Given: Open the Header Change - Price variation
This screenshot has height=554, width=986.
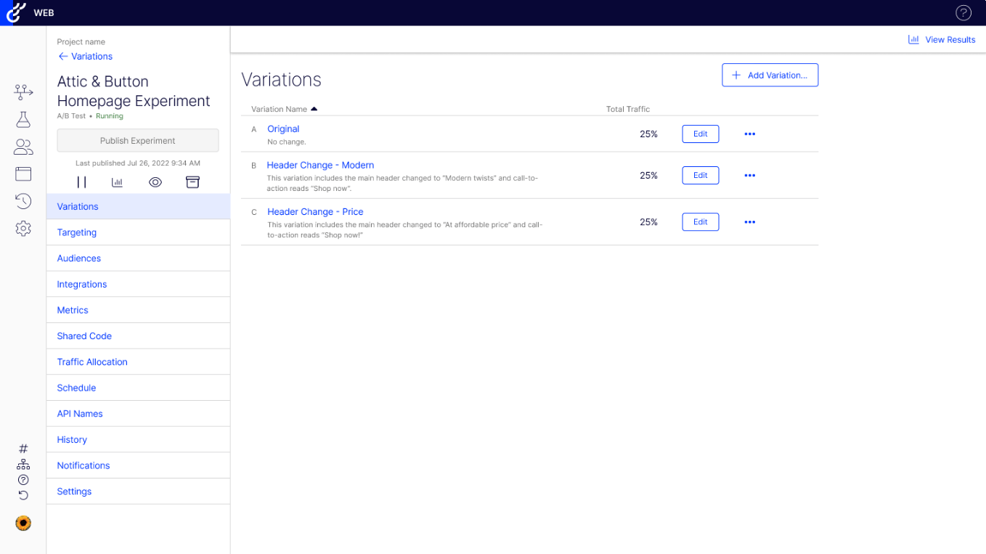Looking at the screenshot, I should click(x=315, y=211).
